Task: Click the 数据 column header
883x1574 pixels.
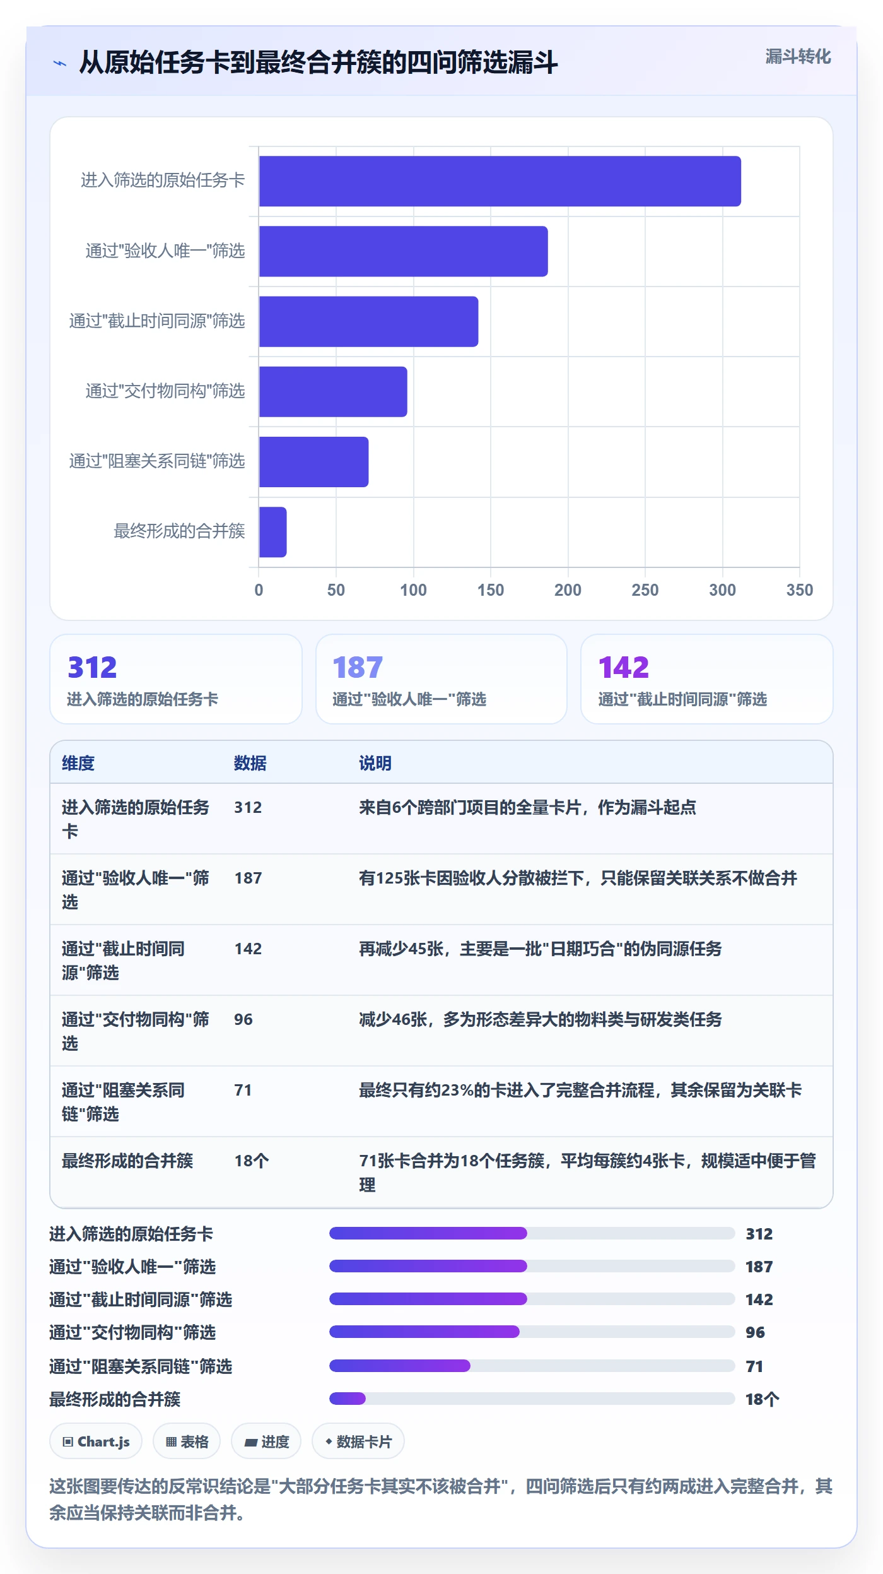Action: click(x=250, y=763)
